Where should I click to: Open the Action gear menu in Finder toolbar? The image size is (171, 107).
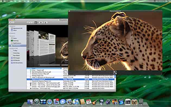46,23
